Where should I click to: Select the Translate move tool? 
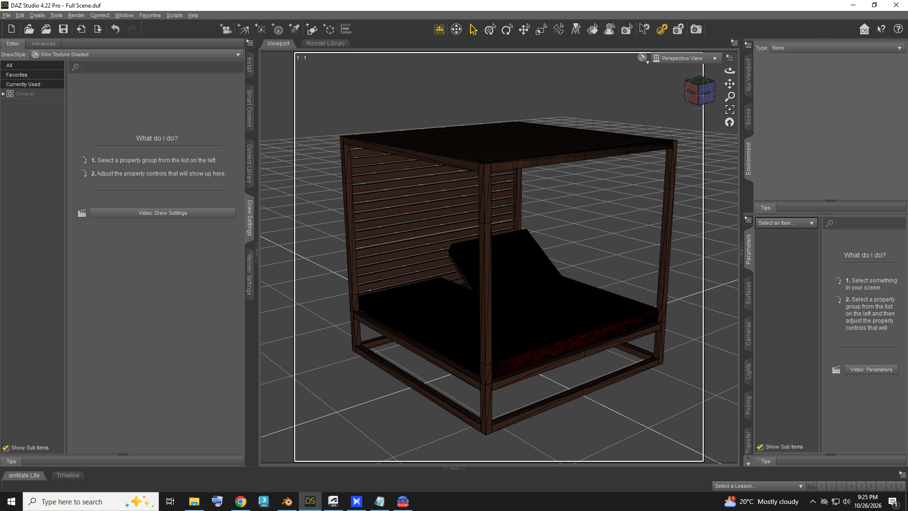pos(524,29)
